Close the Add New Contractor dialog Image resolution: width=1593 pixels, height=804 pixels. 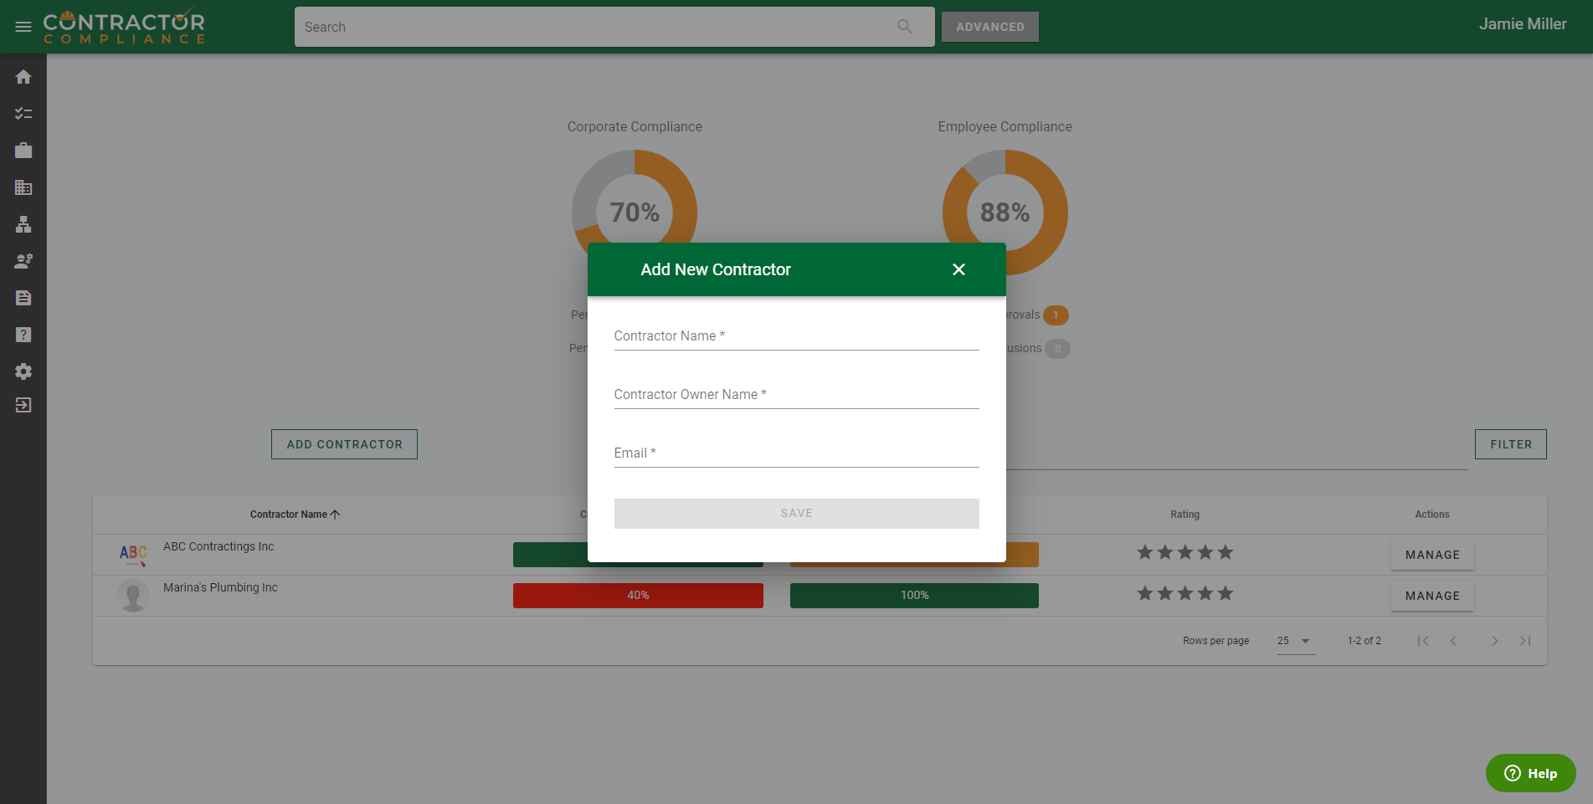[x=958, y=269]
